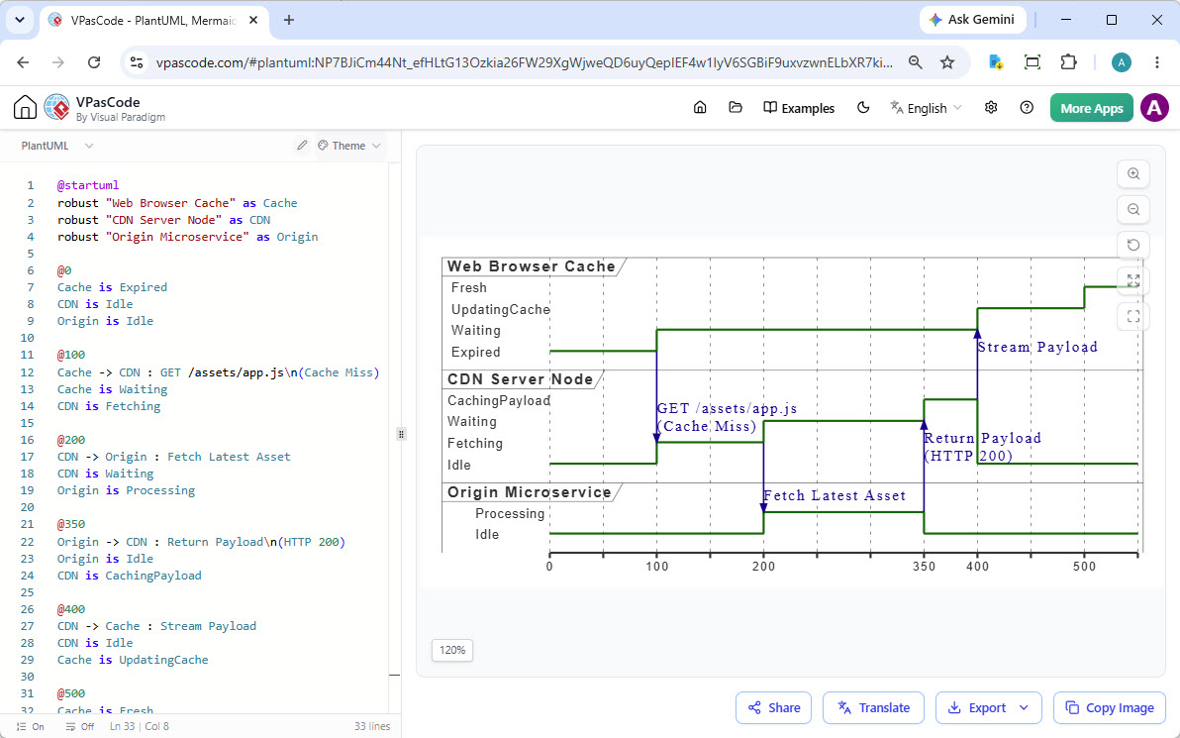Viewport: 1180px width, 738px height.
Task: Zoom out on the diagram preview
Action: 1133,209
